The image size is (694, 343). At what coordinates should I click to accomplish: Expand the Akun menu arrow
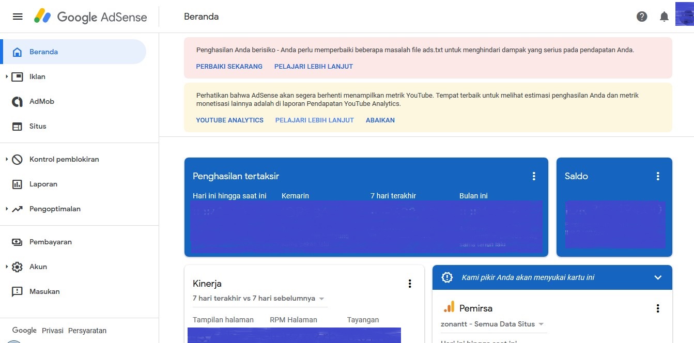7,267
